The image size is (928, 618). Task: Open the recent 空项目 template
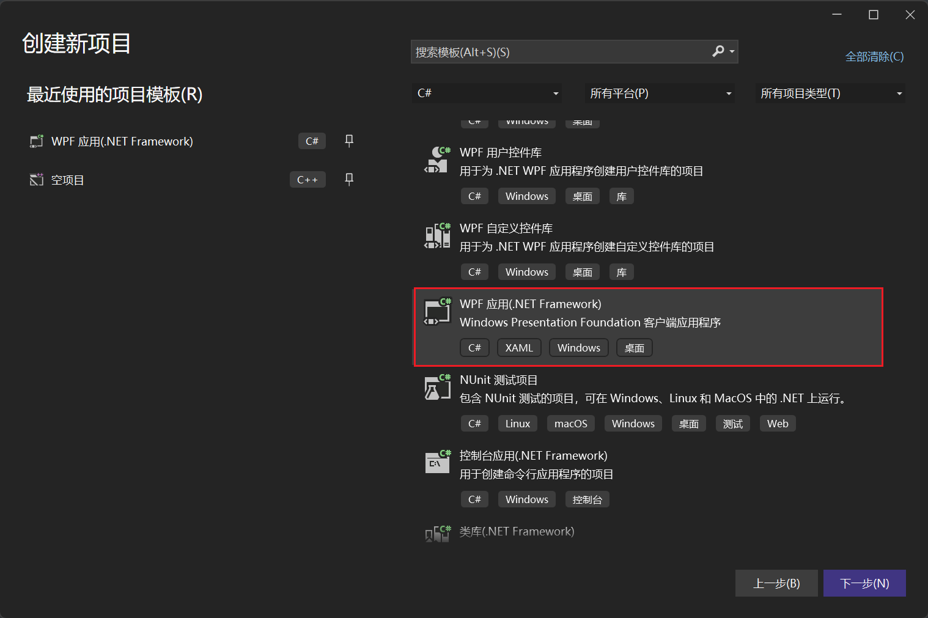(x=67, y=180)
